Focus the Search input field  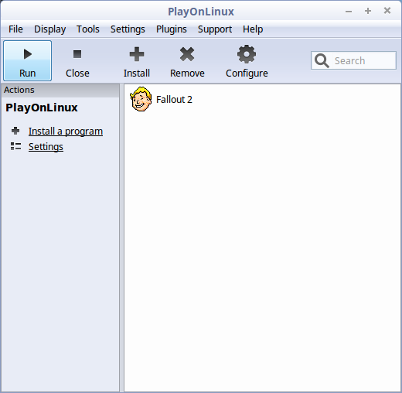click(x=353, y=60)
